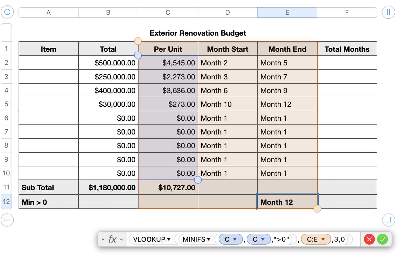The width and height of the screenshot is (405, 258).
Task: Click orange range handle below Month 12 cell
Action: [x=317, y=209]
